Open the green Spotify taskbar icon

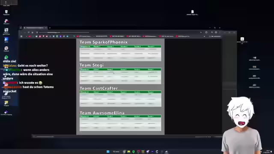(x=134, y=151)
